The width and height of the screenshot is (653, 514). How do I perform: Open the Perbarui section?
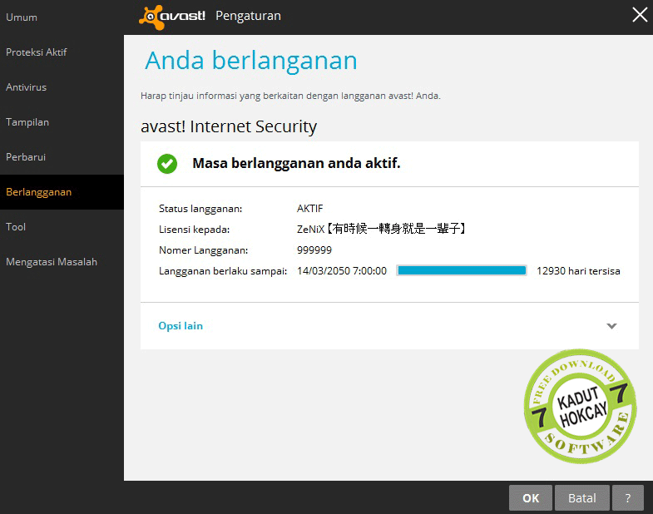62,157
